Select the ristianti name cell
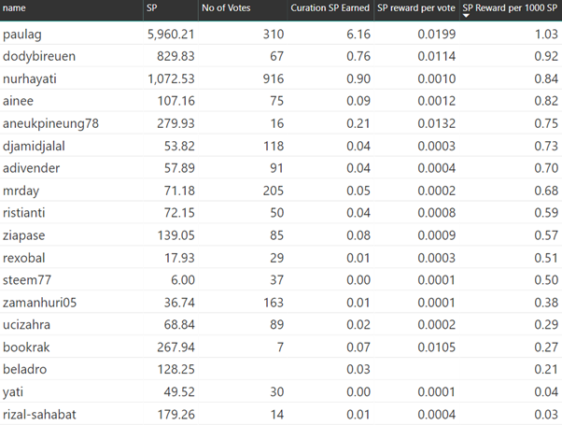 24,213
